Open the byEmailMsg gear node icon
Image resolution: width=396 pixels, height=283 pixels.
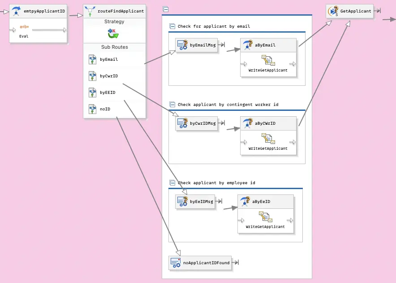click(x=182, y=45)
